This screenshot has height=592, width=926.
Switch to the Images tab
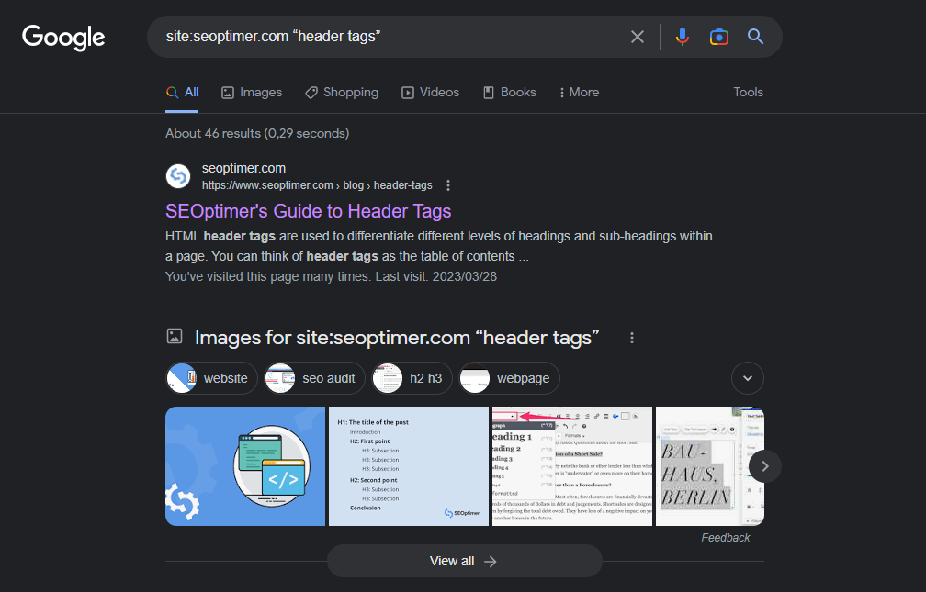click(252, 92)
